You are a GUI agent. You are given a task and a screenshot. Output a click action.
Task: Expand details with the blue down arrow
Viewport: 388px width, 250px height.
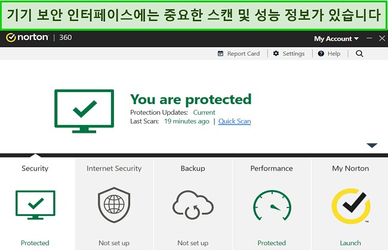click(x=372, y=145)
